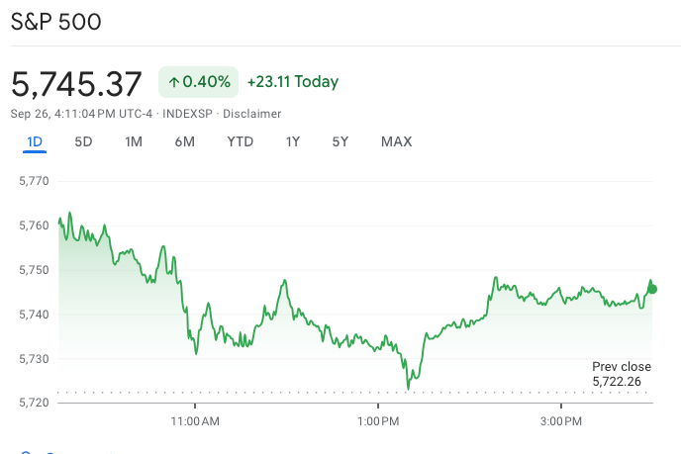Image resolution: width=681 pixels, height=454 pixels.
Task: Click the 1:00 PM axis label
Action: pos(378,420)
